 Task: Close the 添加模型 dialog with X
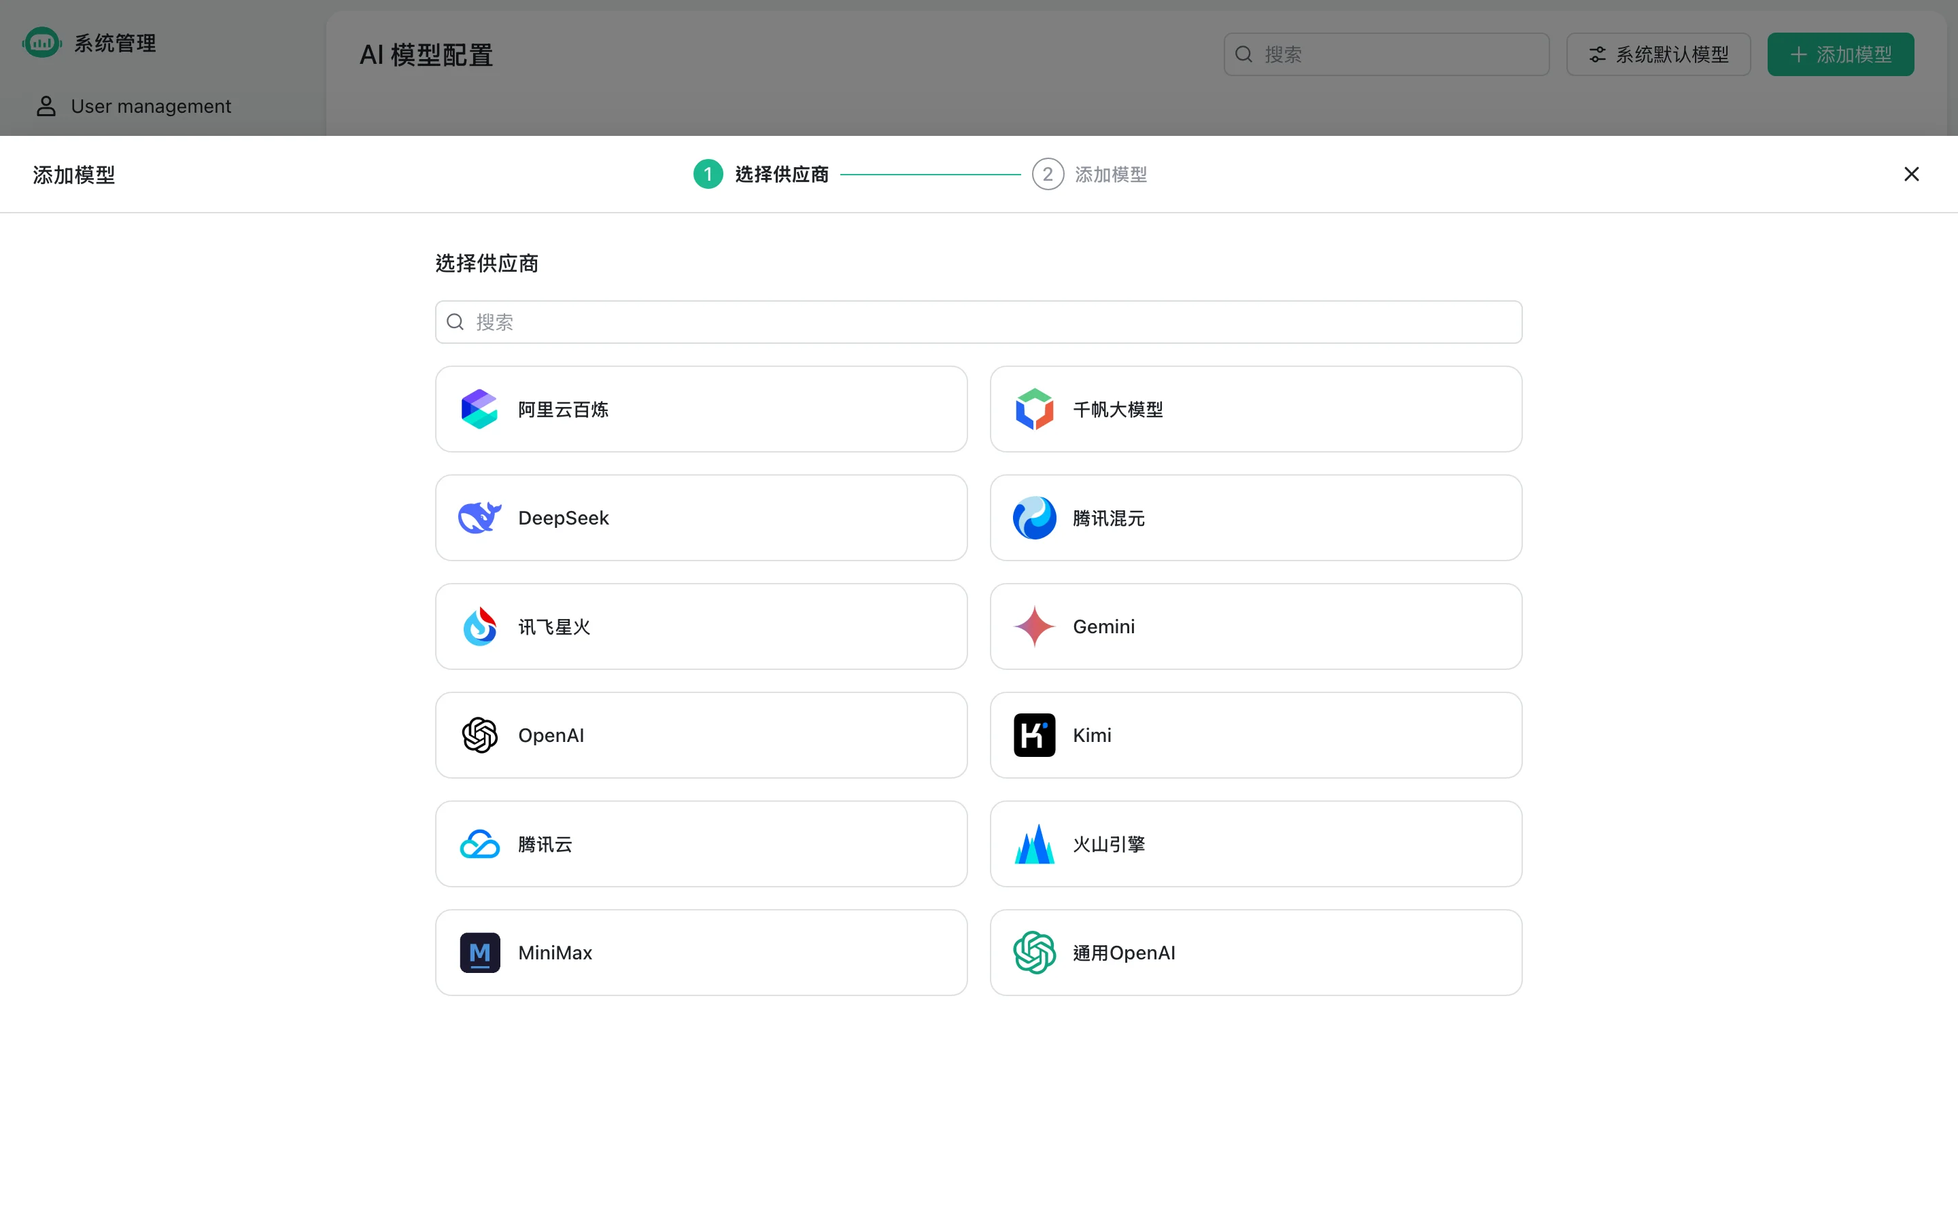(1911, 174)
